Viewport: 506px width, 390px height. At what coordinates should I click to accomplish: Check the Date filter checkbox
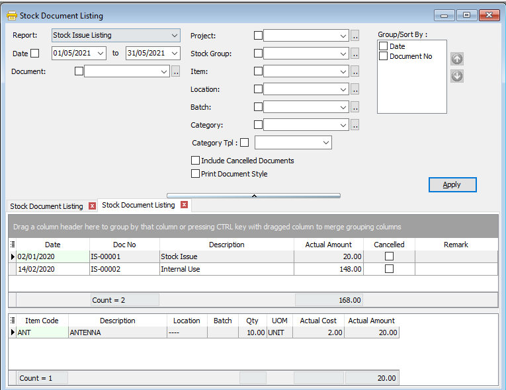(x=35, y=53)
